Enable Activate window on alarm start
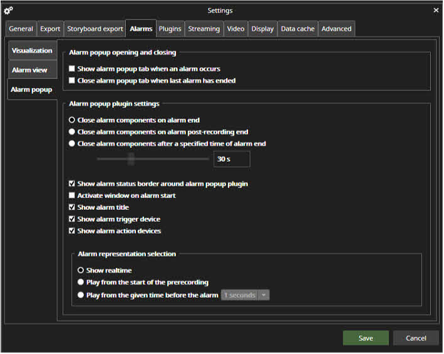The height and width of the screenshot is (354, 444). (x=72, y=195)
